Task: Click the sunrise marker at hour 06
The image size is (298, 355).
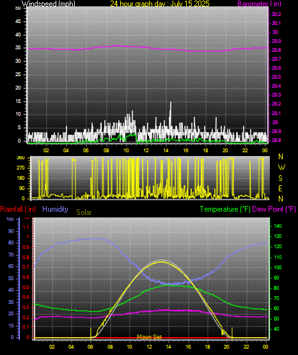Action: [91, 333]
